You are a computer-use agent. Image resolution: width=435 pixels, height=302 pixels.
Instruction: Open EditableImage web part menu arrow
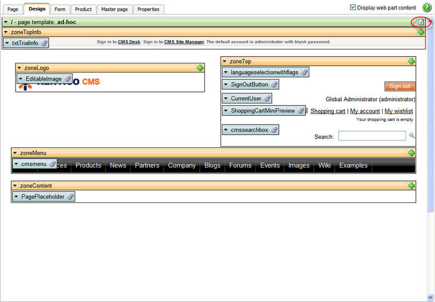tap(21, 79)
